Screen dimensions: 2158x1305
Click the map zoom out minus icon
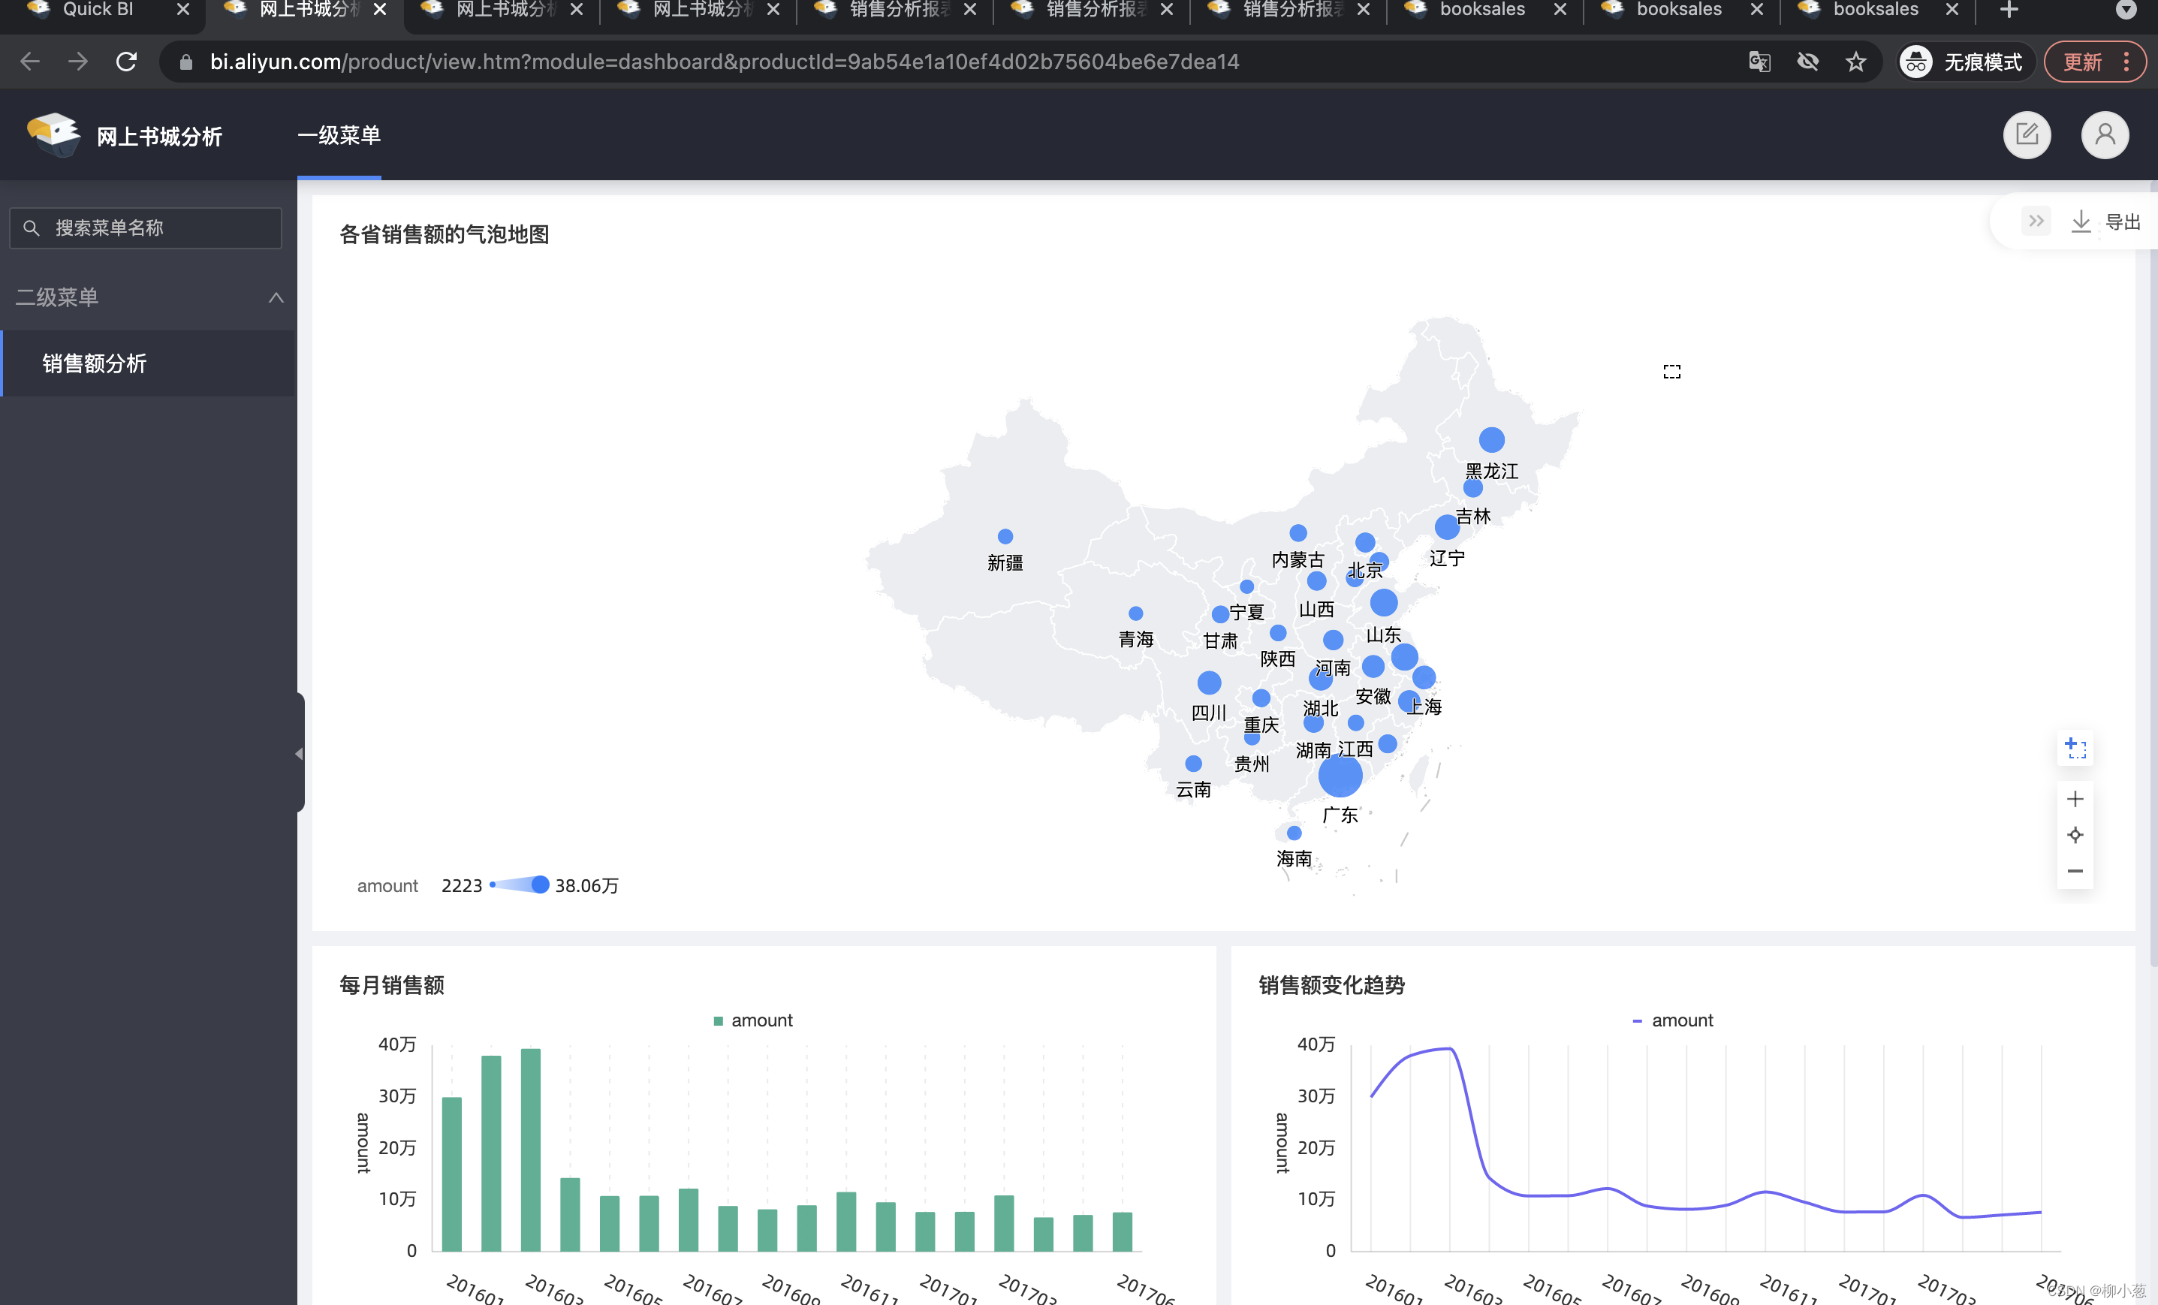coord(2074,870)
